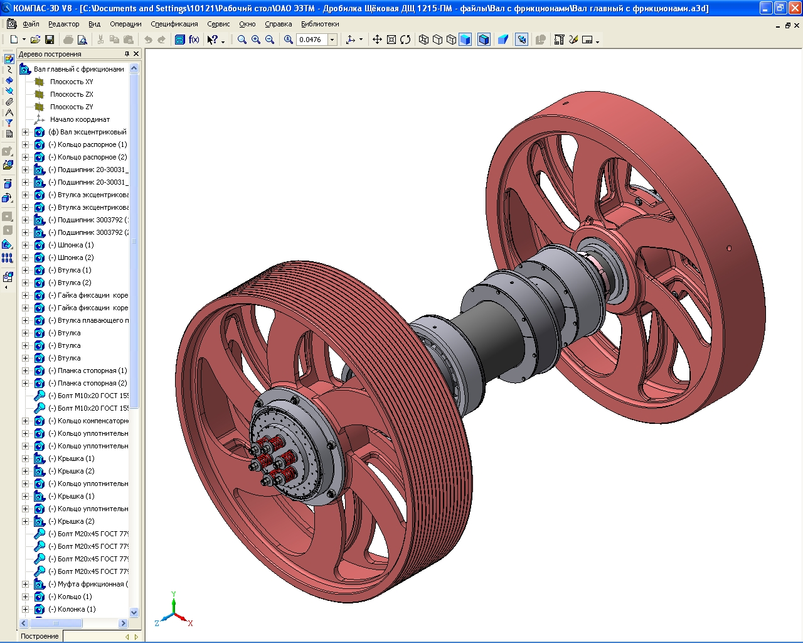This screenshot has width=803, height=643.
Task: Toggle shaded with edges display mode
Action: point(484,40)
